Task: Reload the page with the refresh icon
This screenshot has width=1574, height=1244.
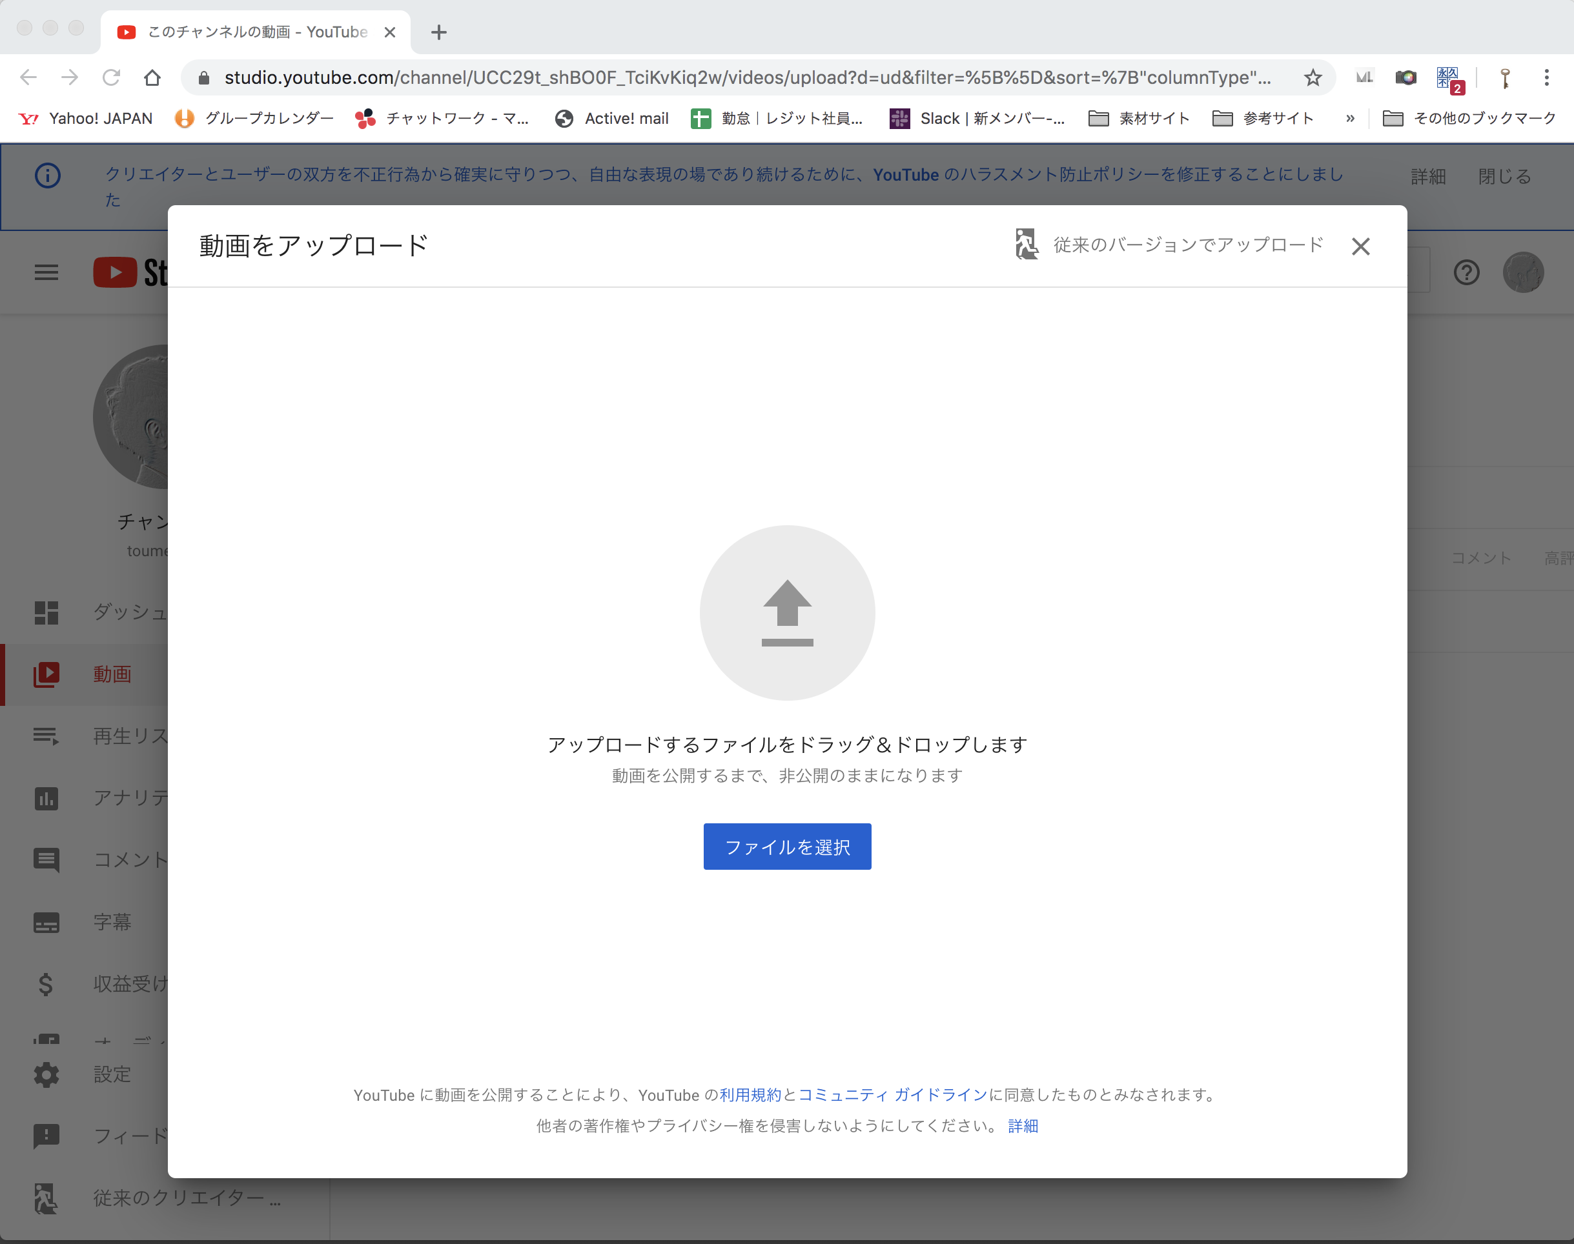Action: pos(111,78)
